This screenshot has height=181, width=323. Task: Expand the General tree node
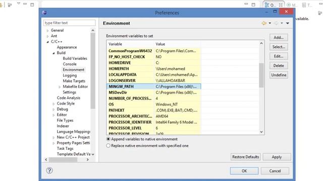[47, 30]
